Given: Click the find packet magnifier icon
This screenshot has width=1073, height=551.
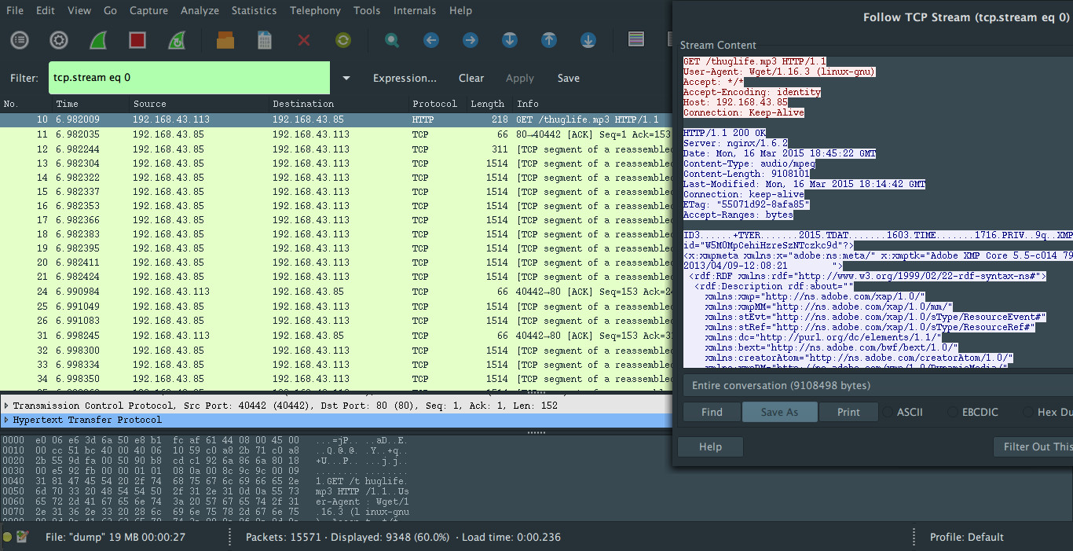Looking at the screenshot, I should [392, 39].
